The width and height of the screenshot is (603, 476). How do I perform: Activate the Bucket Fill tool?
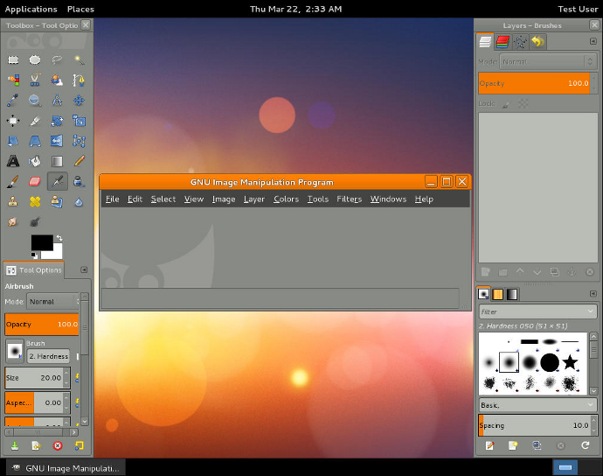click(35, 161)
